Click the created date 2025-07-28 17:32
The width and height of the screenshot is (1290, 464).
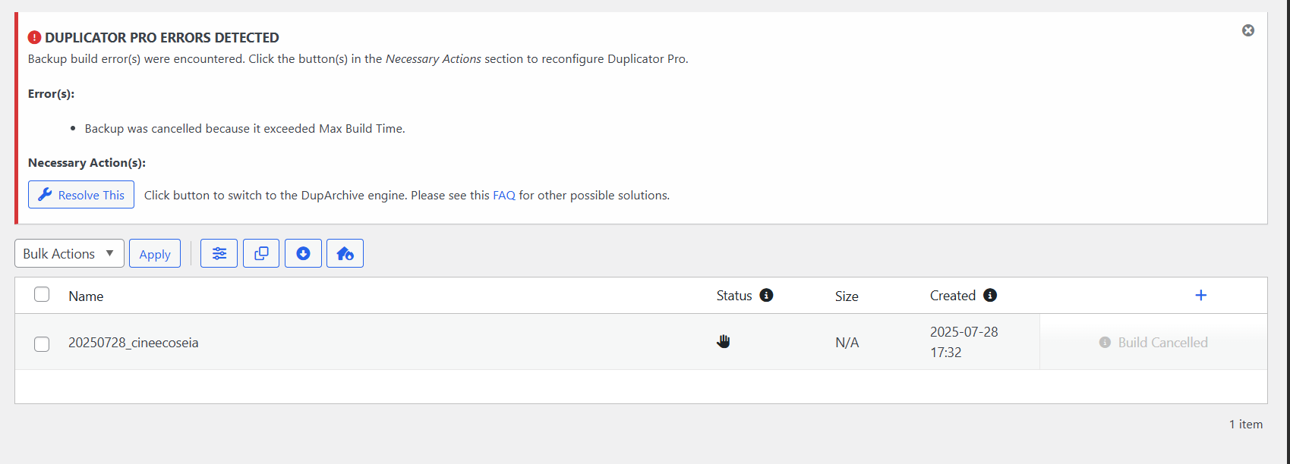[x=964, y=342]
